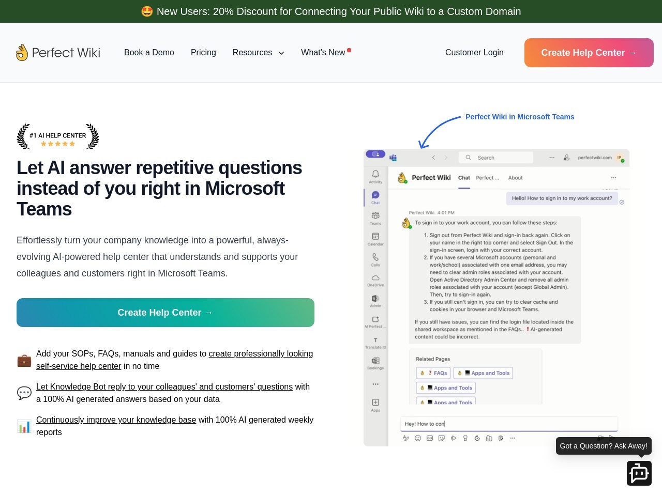Click Apps plus icon in sidebar
Viewport: 662px width, 496px height.
point(375,402)
